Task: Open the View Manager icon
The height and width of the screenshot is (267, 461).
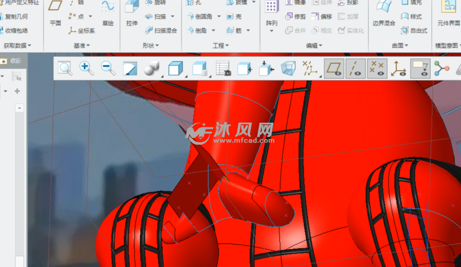Action: [200, 68]
